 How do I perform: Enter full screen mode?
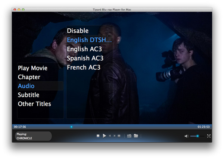pos(209,136)
